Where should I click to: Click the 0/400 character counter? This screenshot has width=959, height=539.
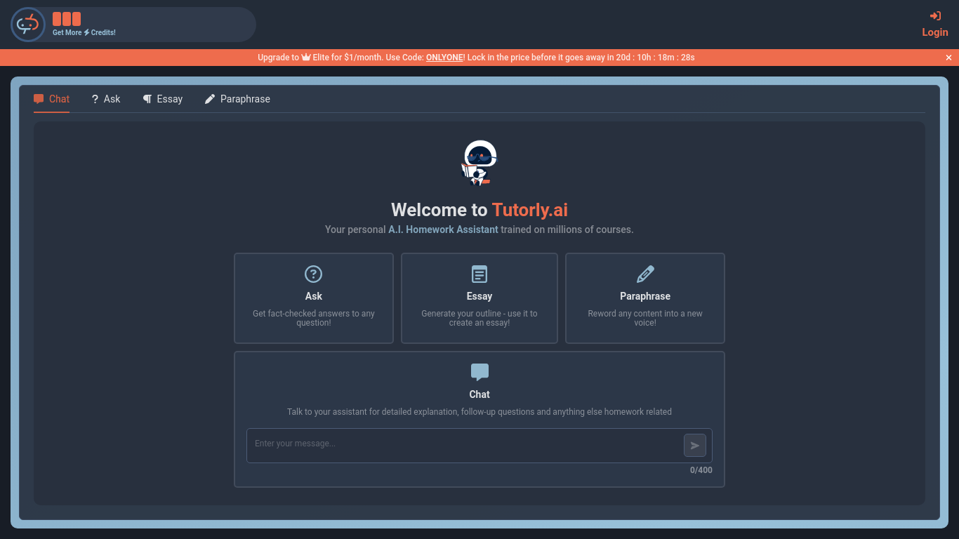(701, 470)
